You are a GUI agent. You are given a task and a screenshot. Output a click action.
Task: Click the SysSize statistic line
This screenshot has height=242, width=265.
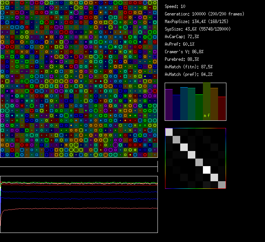198,29
